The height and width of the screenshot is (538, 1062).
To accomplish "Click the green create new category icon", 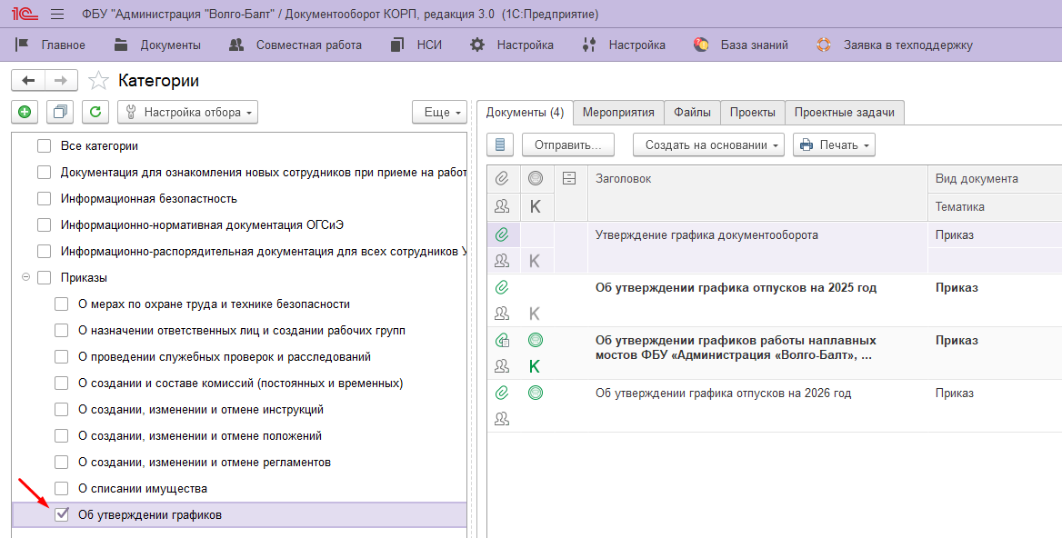I will click(25, 112).
